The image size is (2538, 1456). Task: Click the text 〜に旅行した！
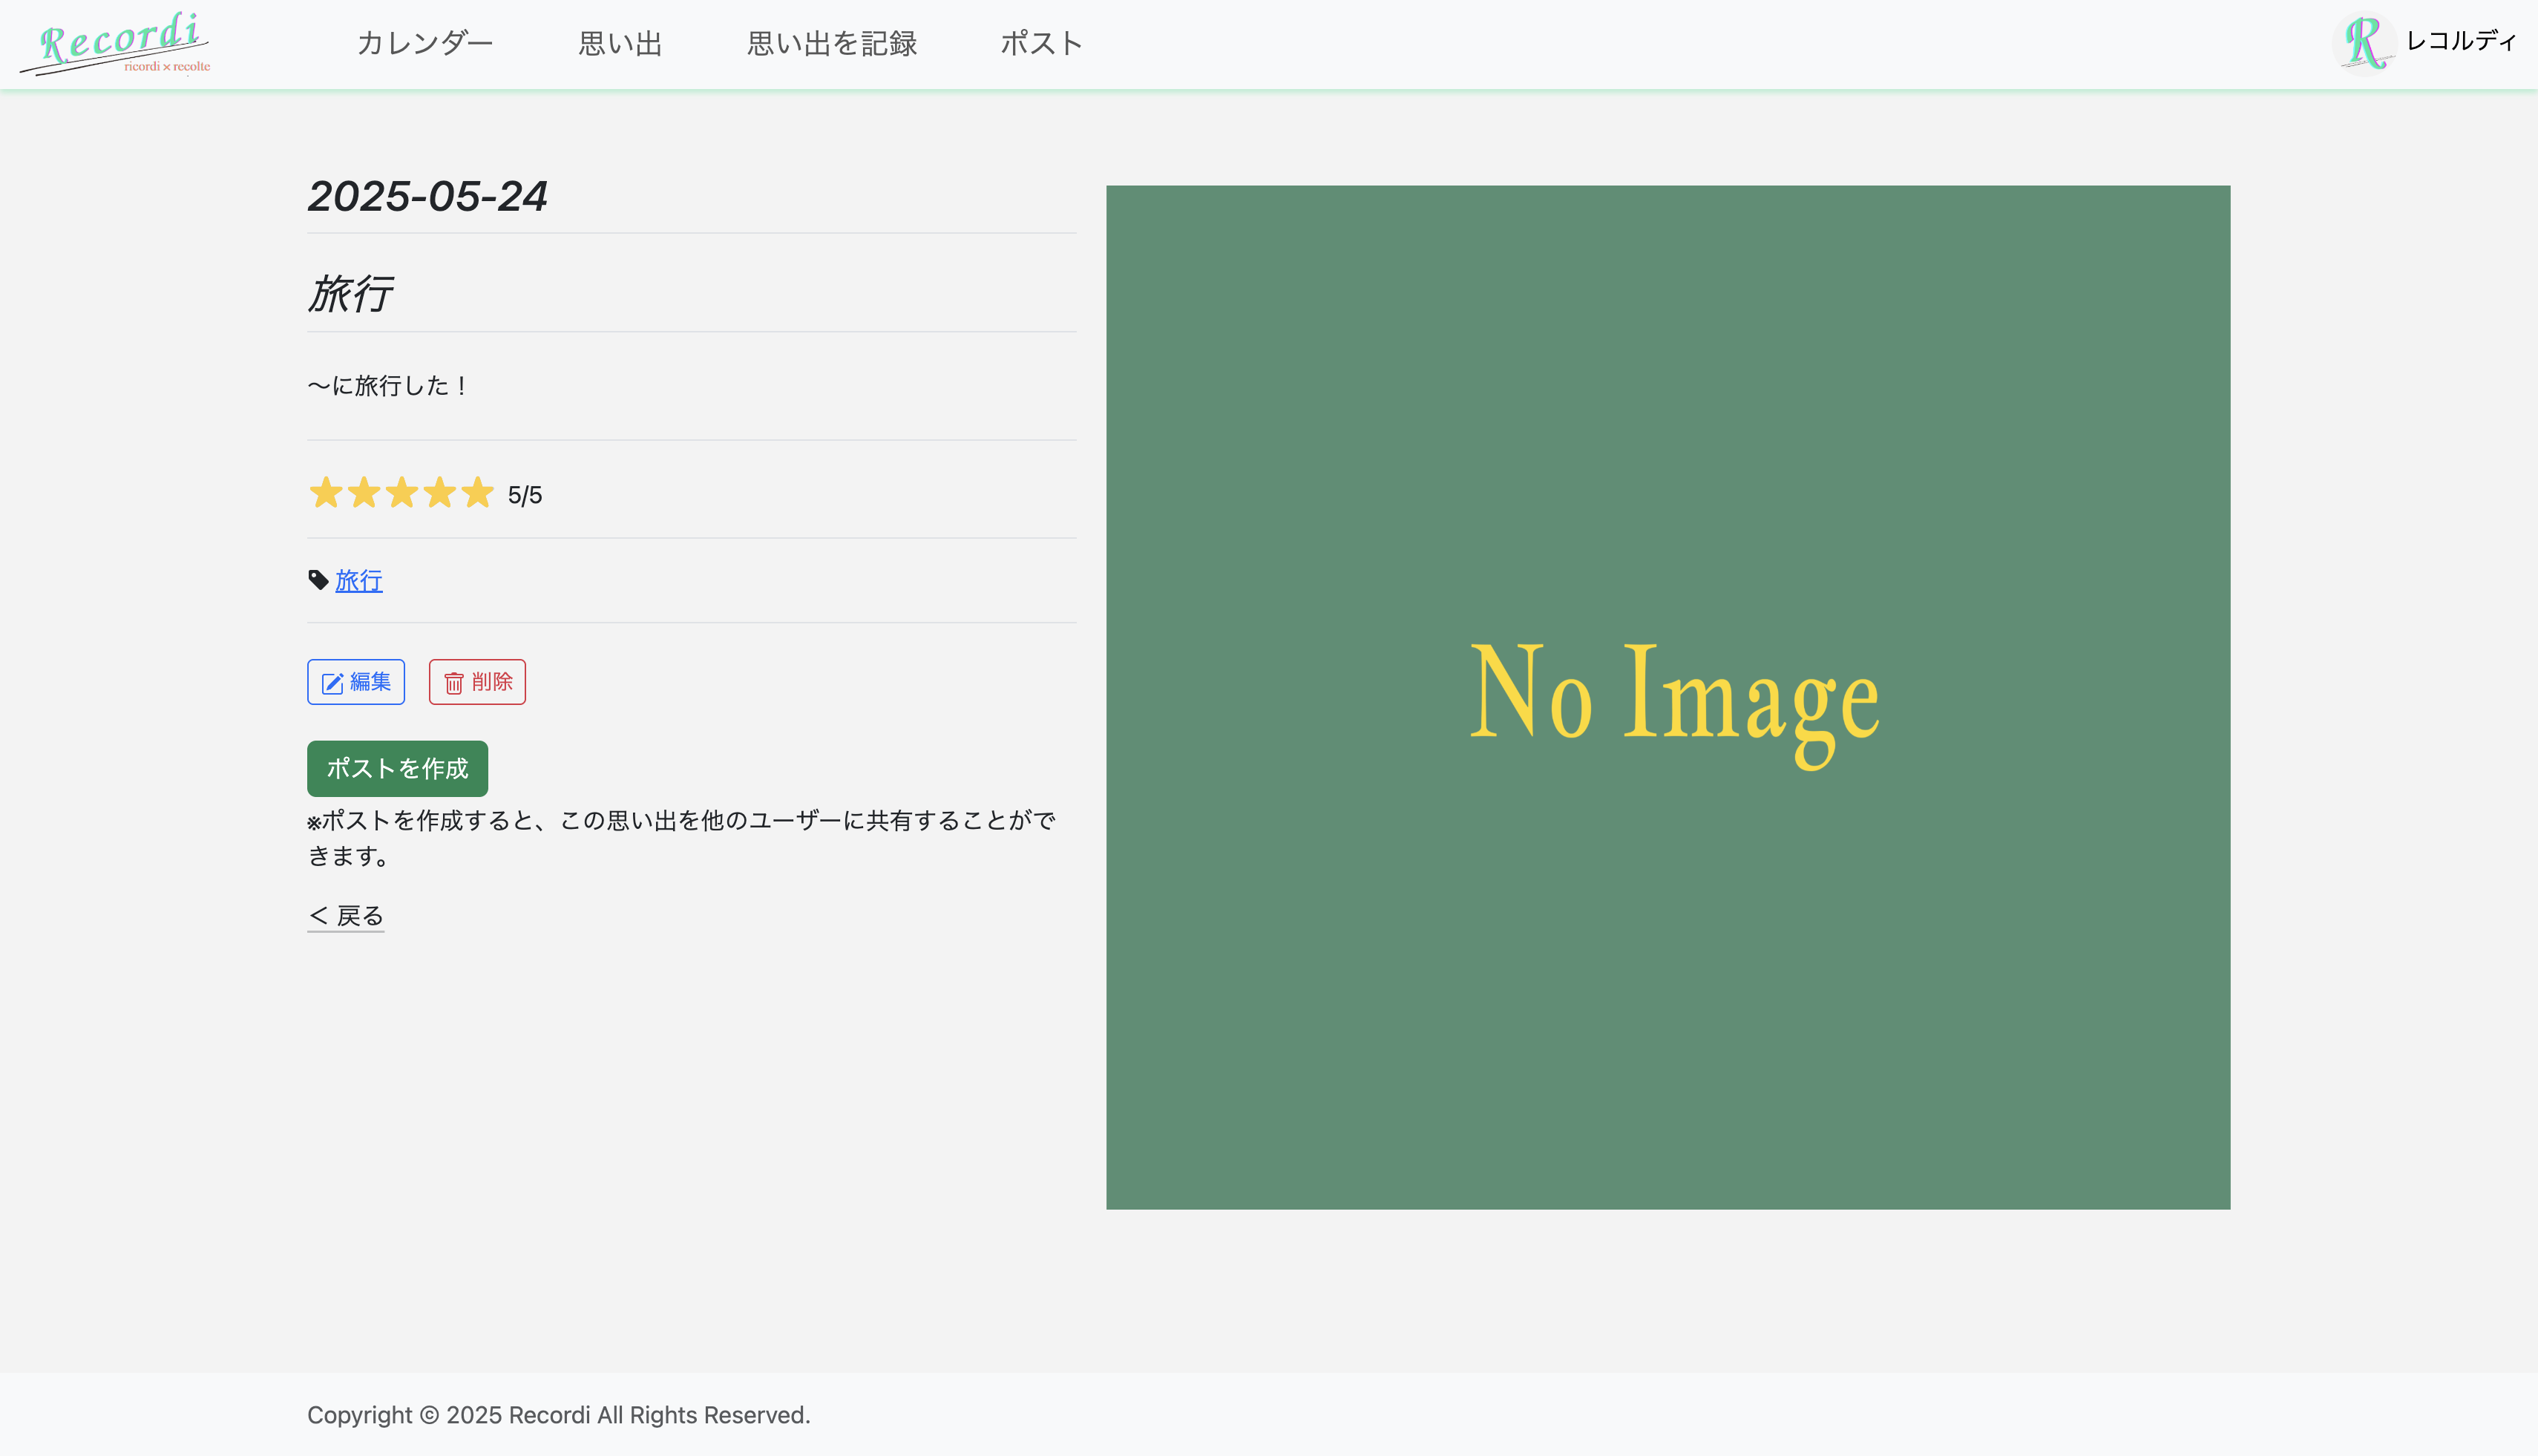pyautogui.click(x=388, y=386)
